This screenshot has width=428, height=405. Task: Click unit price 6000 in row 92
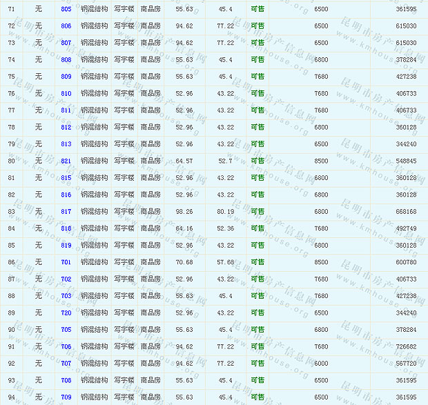coord(321,363)
